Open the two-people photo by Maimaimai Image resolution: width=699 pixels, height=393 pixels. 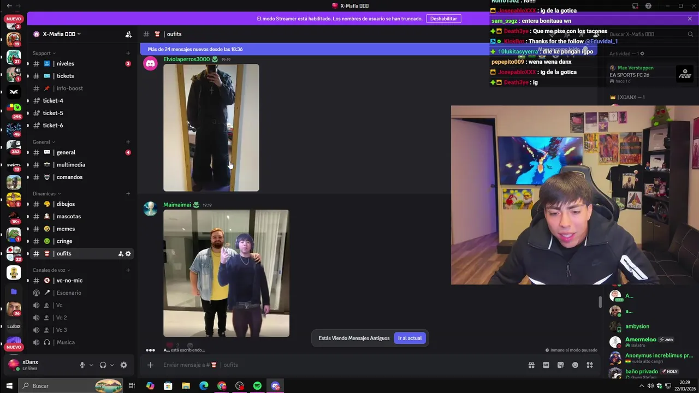[x=226, y=273]
